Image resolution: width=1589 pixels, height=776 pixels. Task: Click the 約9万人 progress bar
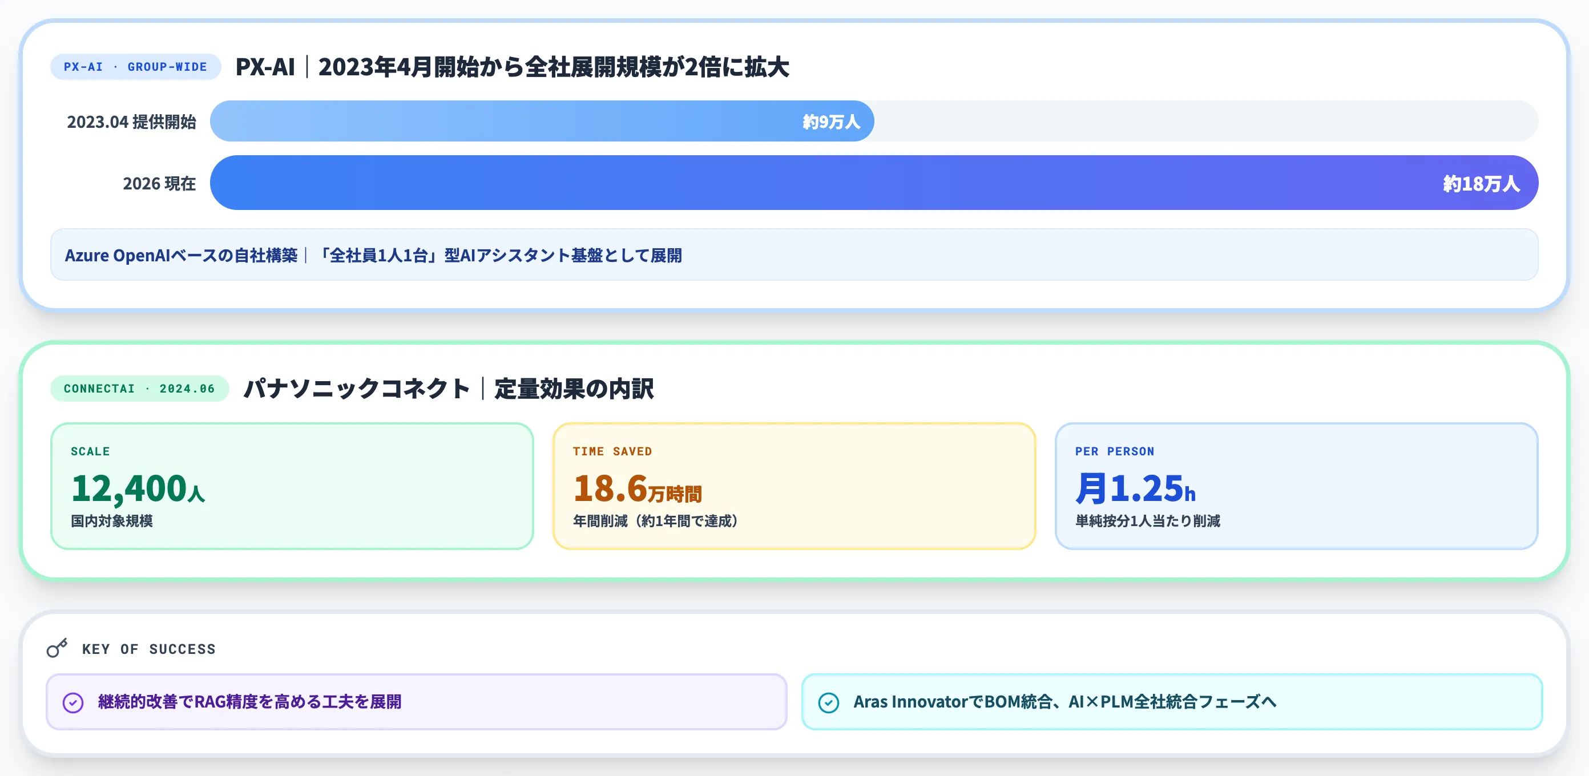tap(542, 121)
